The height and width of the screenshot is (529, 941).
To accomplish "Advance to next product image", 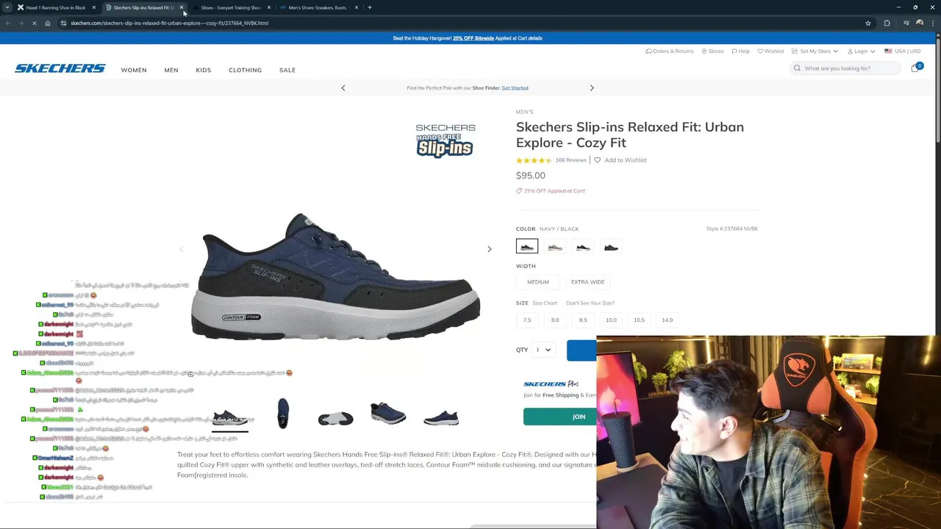I will pos(490,249).
